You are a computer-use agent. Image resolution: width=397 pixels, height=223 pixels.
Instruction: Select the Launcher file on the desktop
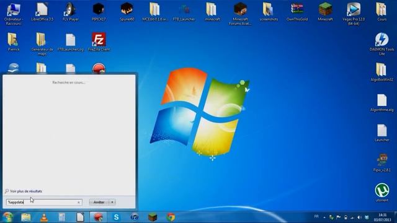click(381, 133)
